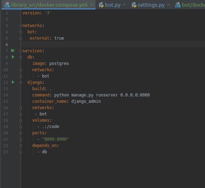
Task: Click the Python icon on settings.py tab
Action: point(134,5)
